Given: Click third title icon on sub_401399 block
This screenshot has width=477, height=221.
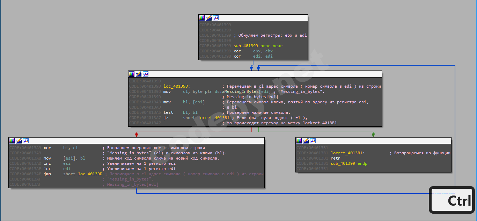Looking at the screenshot, I should click(x=216, y=18).
